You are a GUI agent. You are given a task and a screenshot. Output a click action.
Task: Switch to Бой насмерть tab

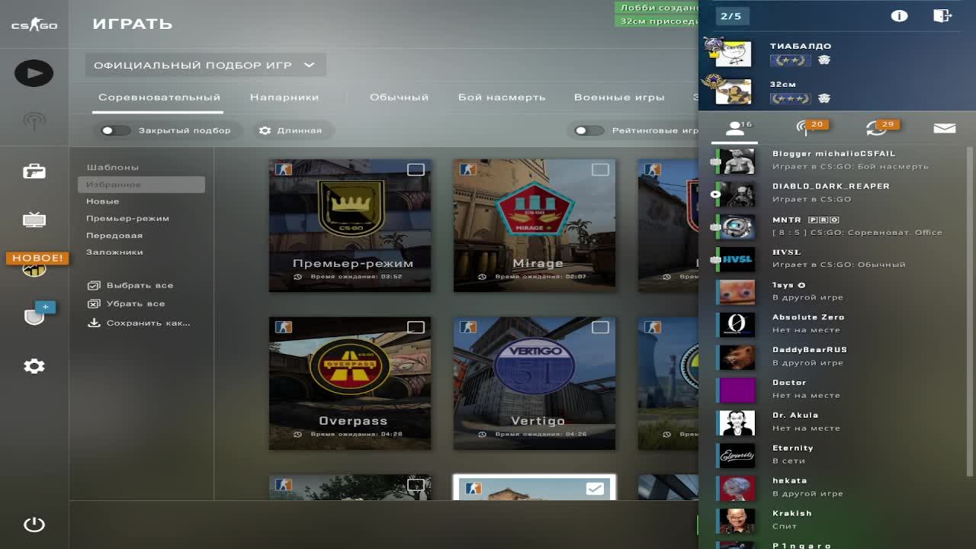pos(502,97)
